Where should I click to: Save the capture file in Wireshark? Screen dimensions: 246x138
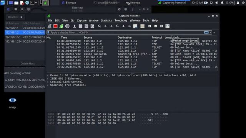click(80, 26)
